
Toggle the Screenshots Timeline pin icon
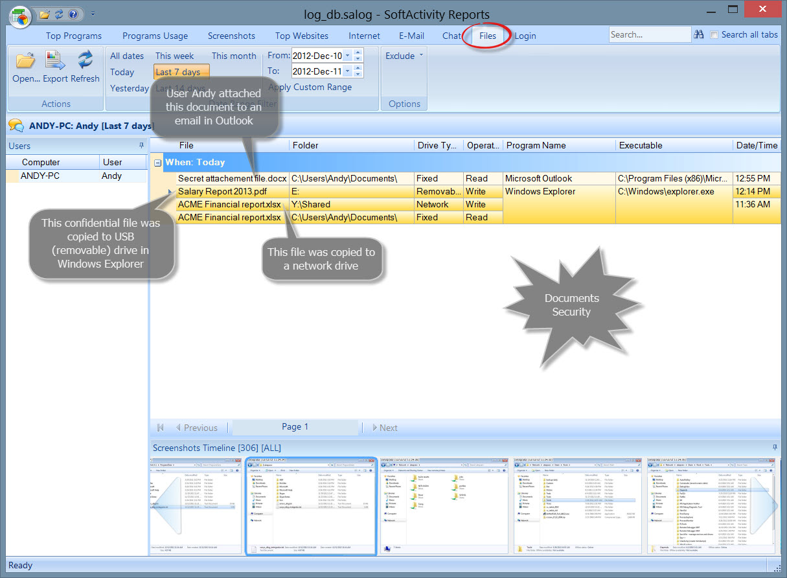coord(775,447)
